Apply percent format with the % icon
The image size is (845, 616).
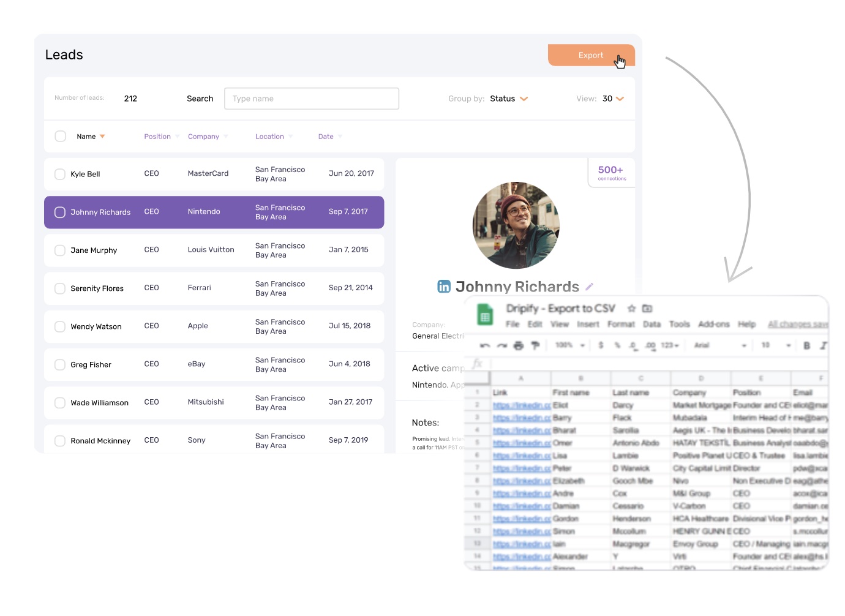617,345
